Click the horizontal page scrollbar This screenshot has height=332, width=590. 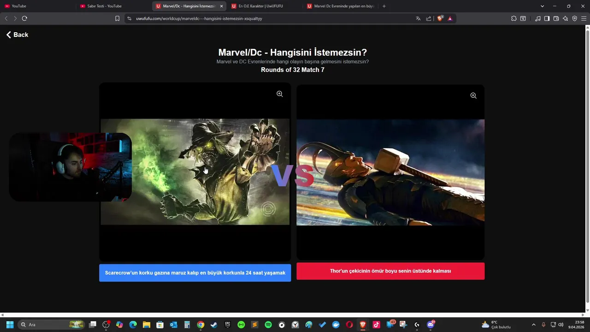(292, 315)
